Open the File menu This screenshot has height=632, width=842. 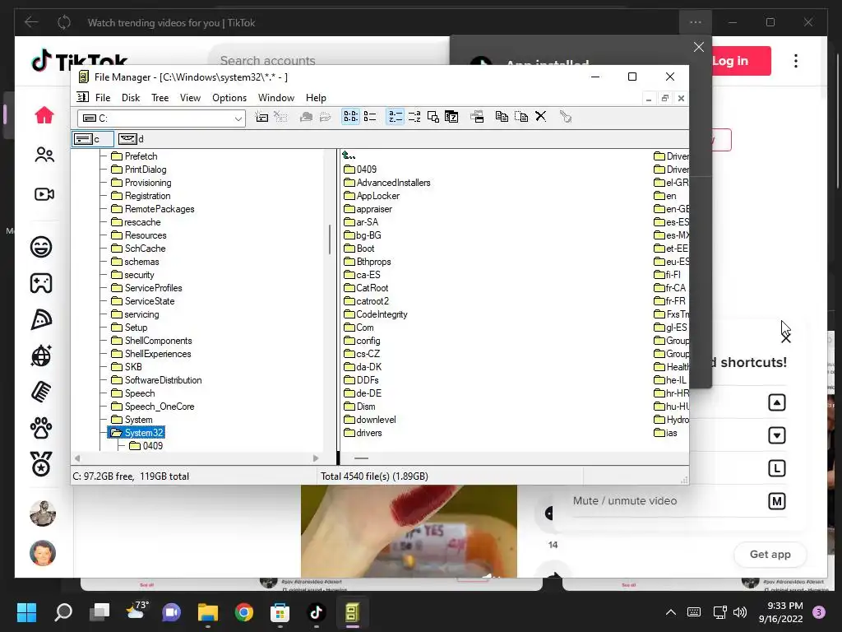[x=103, y=98]
